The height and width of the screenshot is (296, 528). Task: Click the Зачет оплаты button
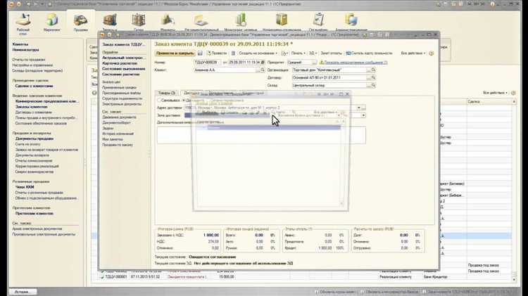[x=331, y=53]
